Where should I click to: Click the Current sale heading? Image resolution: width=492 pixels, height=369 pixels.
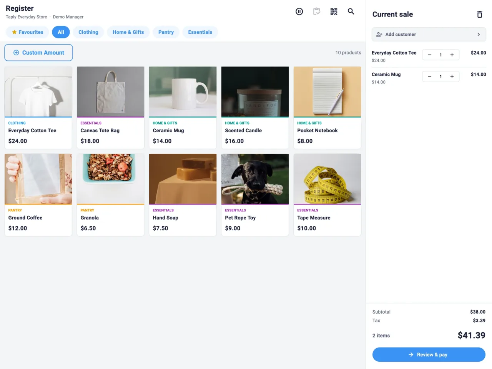(x=392, y=15)
